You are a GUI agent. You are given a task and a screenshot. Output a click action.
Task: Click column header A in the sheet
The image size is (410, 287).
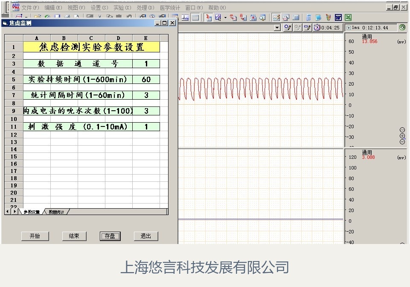click(37, 38)
